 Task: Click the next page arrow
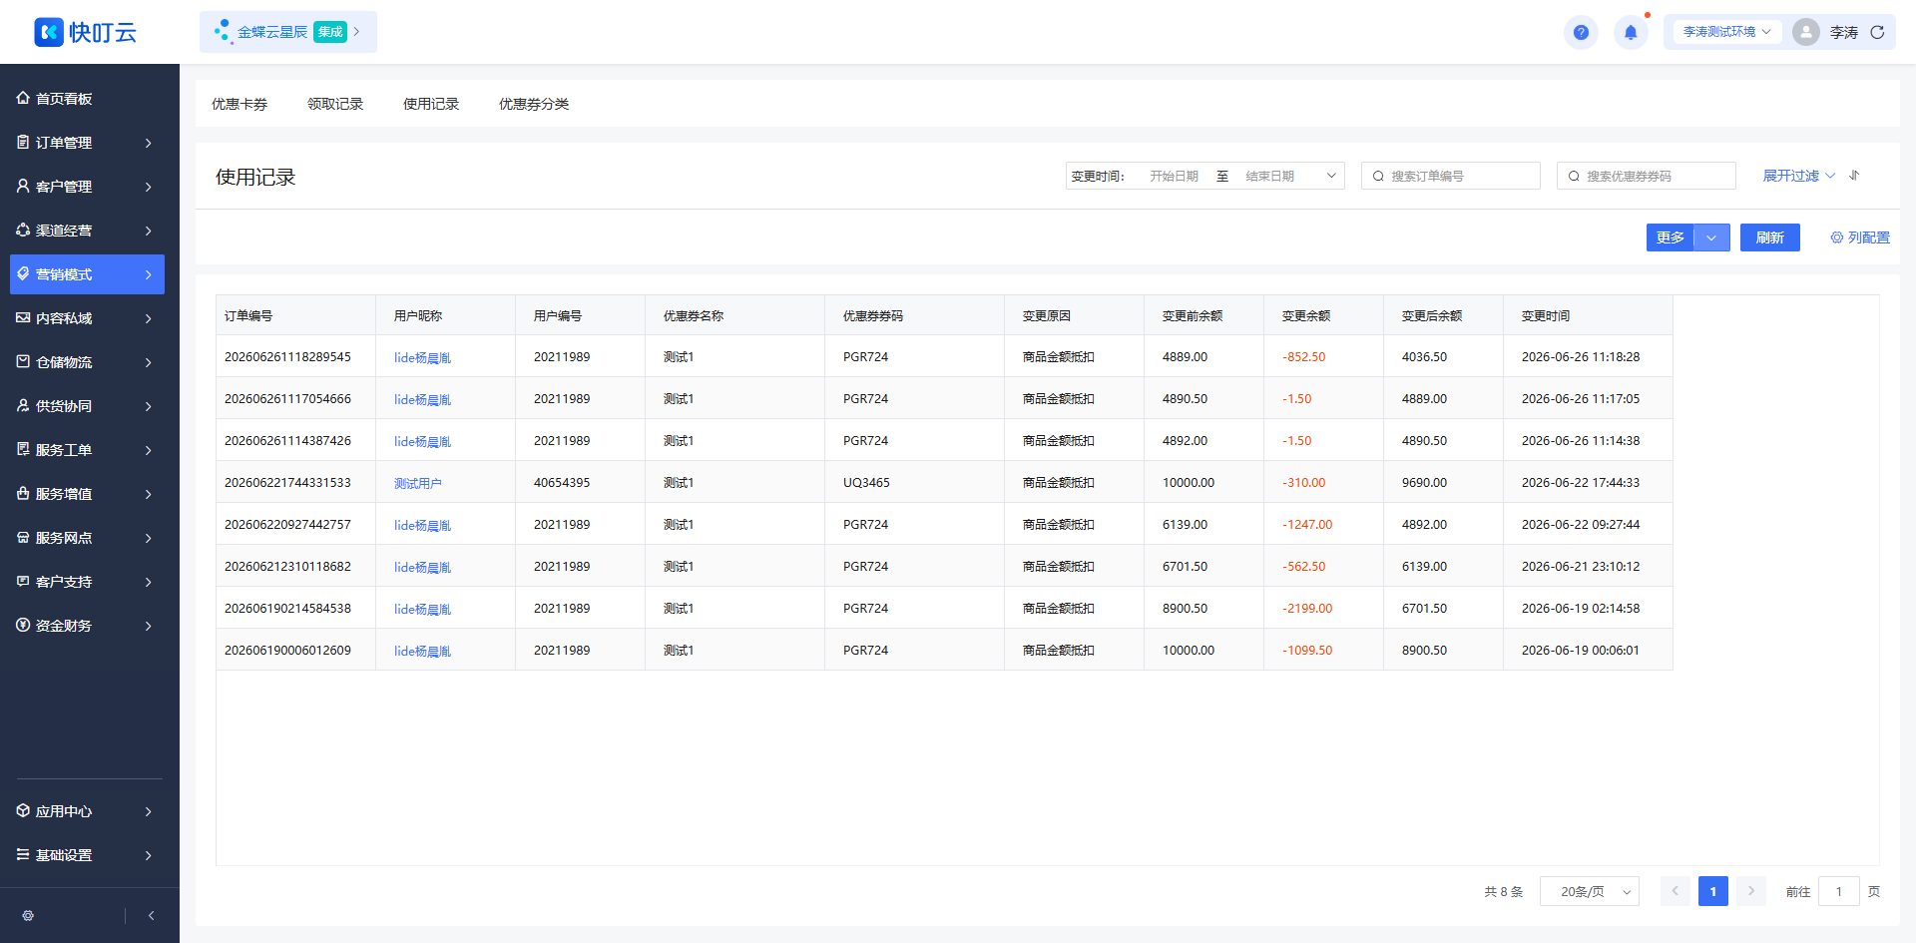tap(1750, 891)
